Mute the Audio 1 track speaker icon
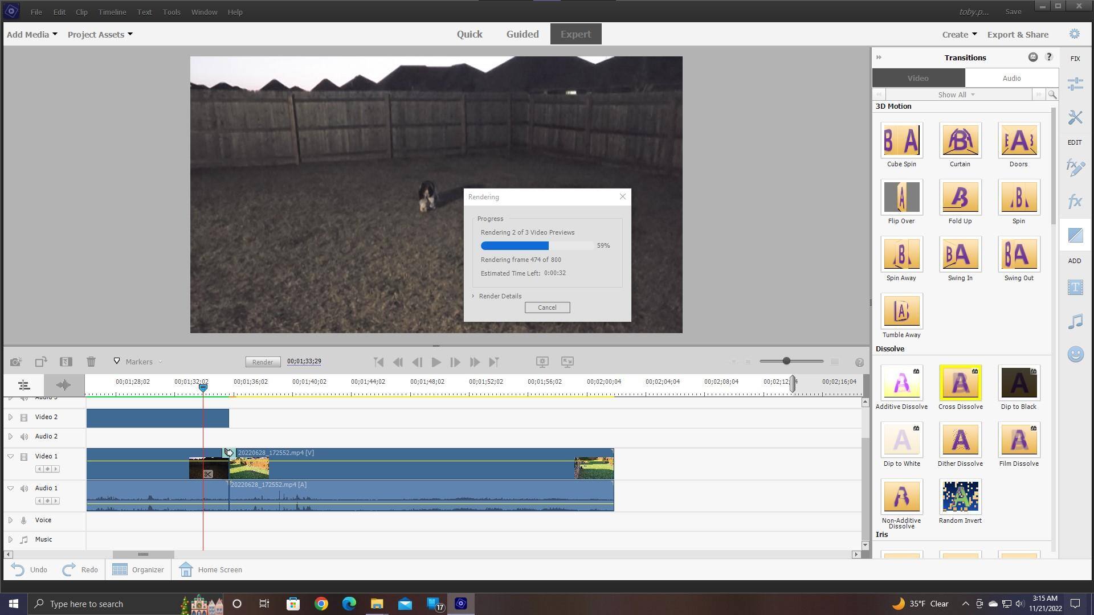 pos(25,488)
